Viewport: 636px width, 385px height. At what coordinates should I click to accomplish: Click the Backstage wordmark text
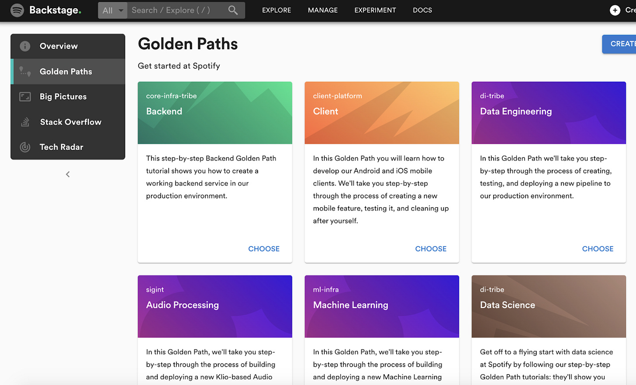click(x=55, y=10)
